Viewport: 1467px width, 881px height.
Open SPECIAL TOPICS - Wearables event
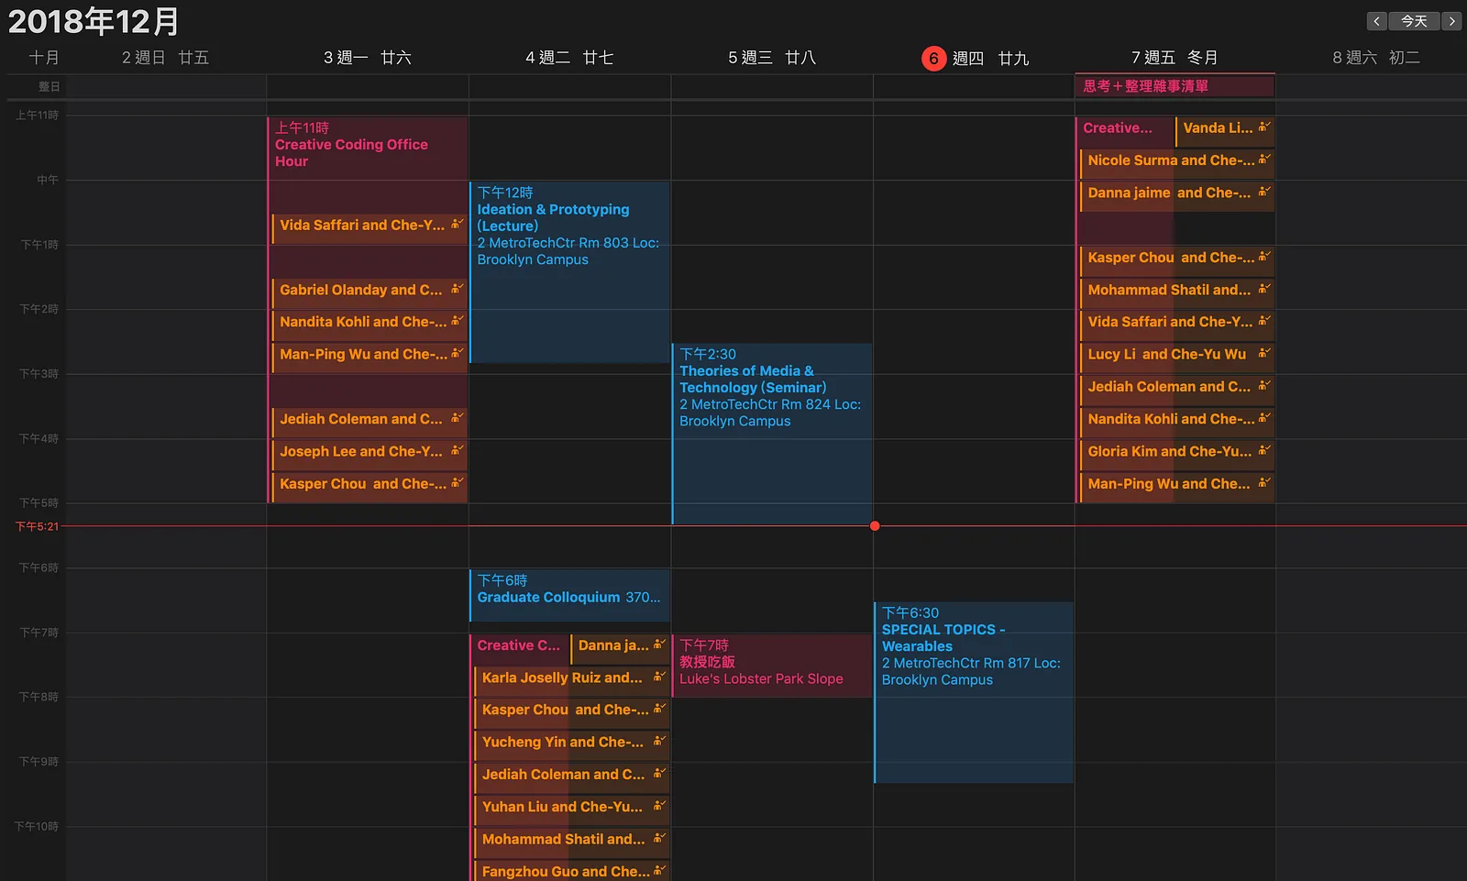(974, 692)
